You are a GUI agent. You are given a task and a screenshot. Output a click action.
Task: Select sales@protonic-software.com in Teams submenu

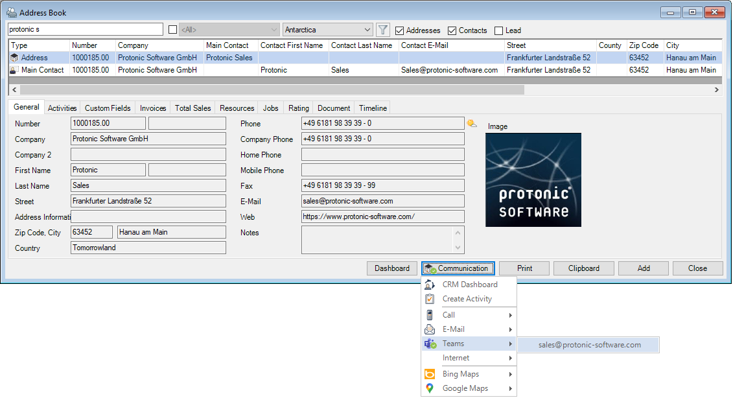point(589,345)
